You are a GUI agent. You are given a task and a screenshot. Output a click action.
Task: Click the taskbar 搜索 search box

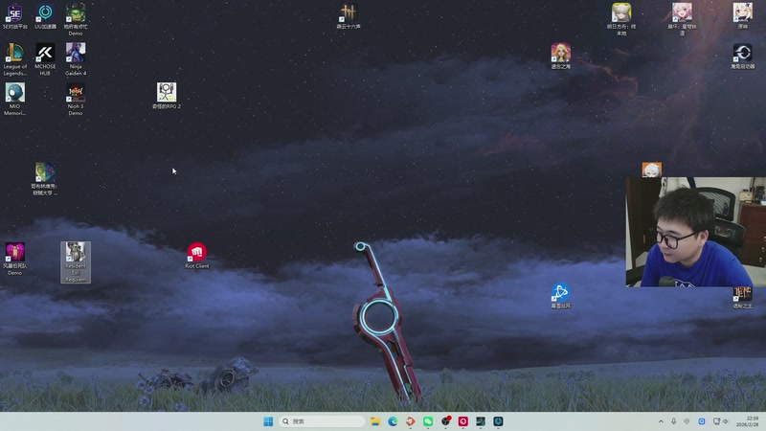pyautogui.click(x=322, y=421)
